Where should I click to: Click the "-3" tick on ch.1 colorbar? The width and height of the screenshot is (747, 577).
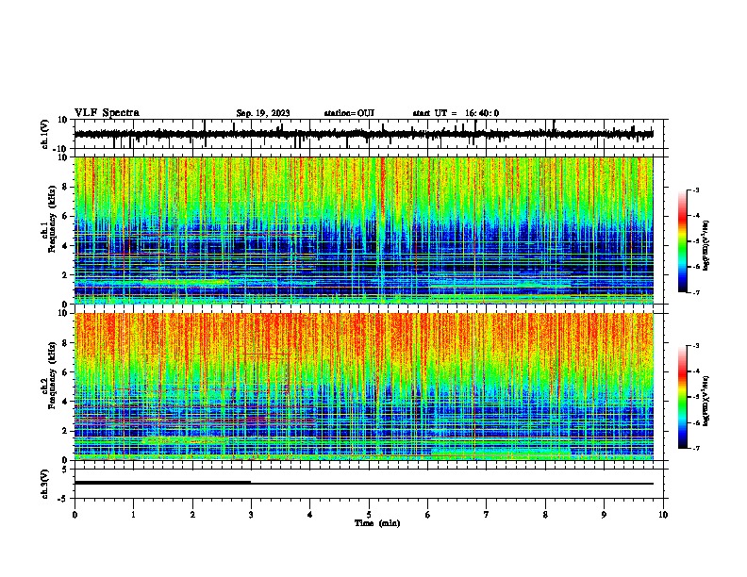(x=695, y=190)
